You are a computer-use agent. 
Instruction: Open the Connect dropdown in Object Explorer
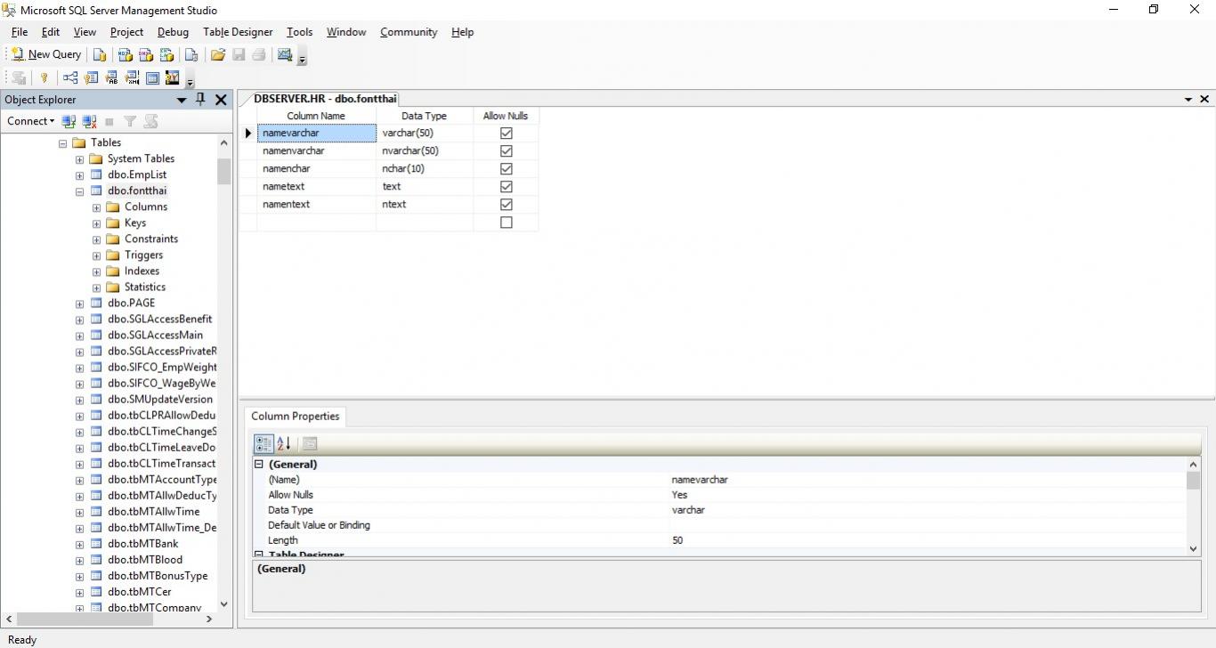tap(30, 121)
